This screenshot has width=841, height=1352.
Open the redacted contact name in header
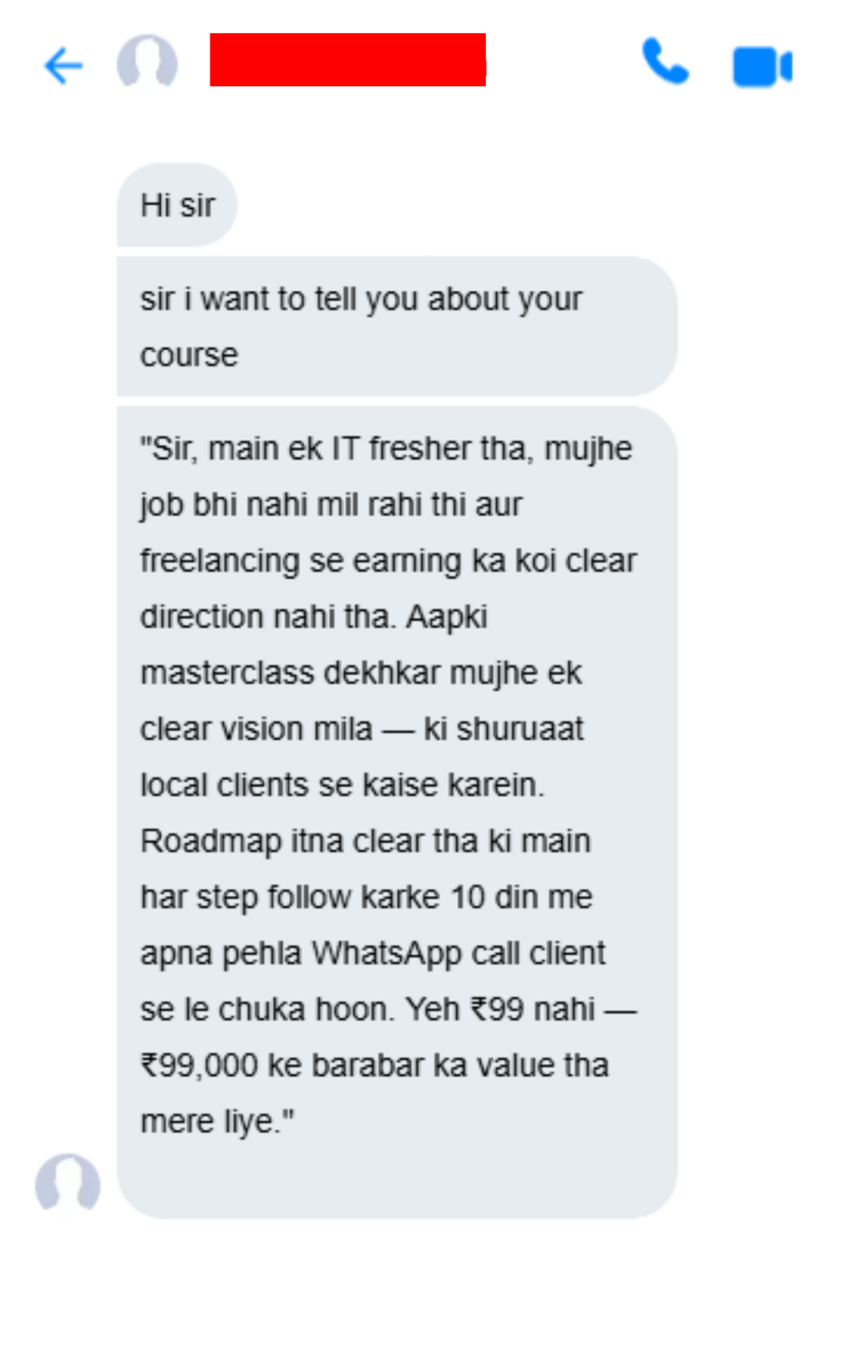[x=347, y=59]
